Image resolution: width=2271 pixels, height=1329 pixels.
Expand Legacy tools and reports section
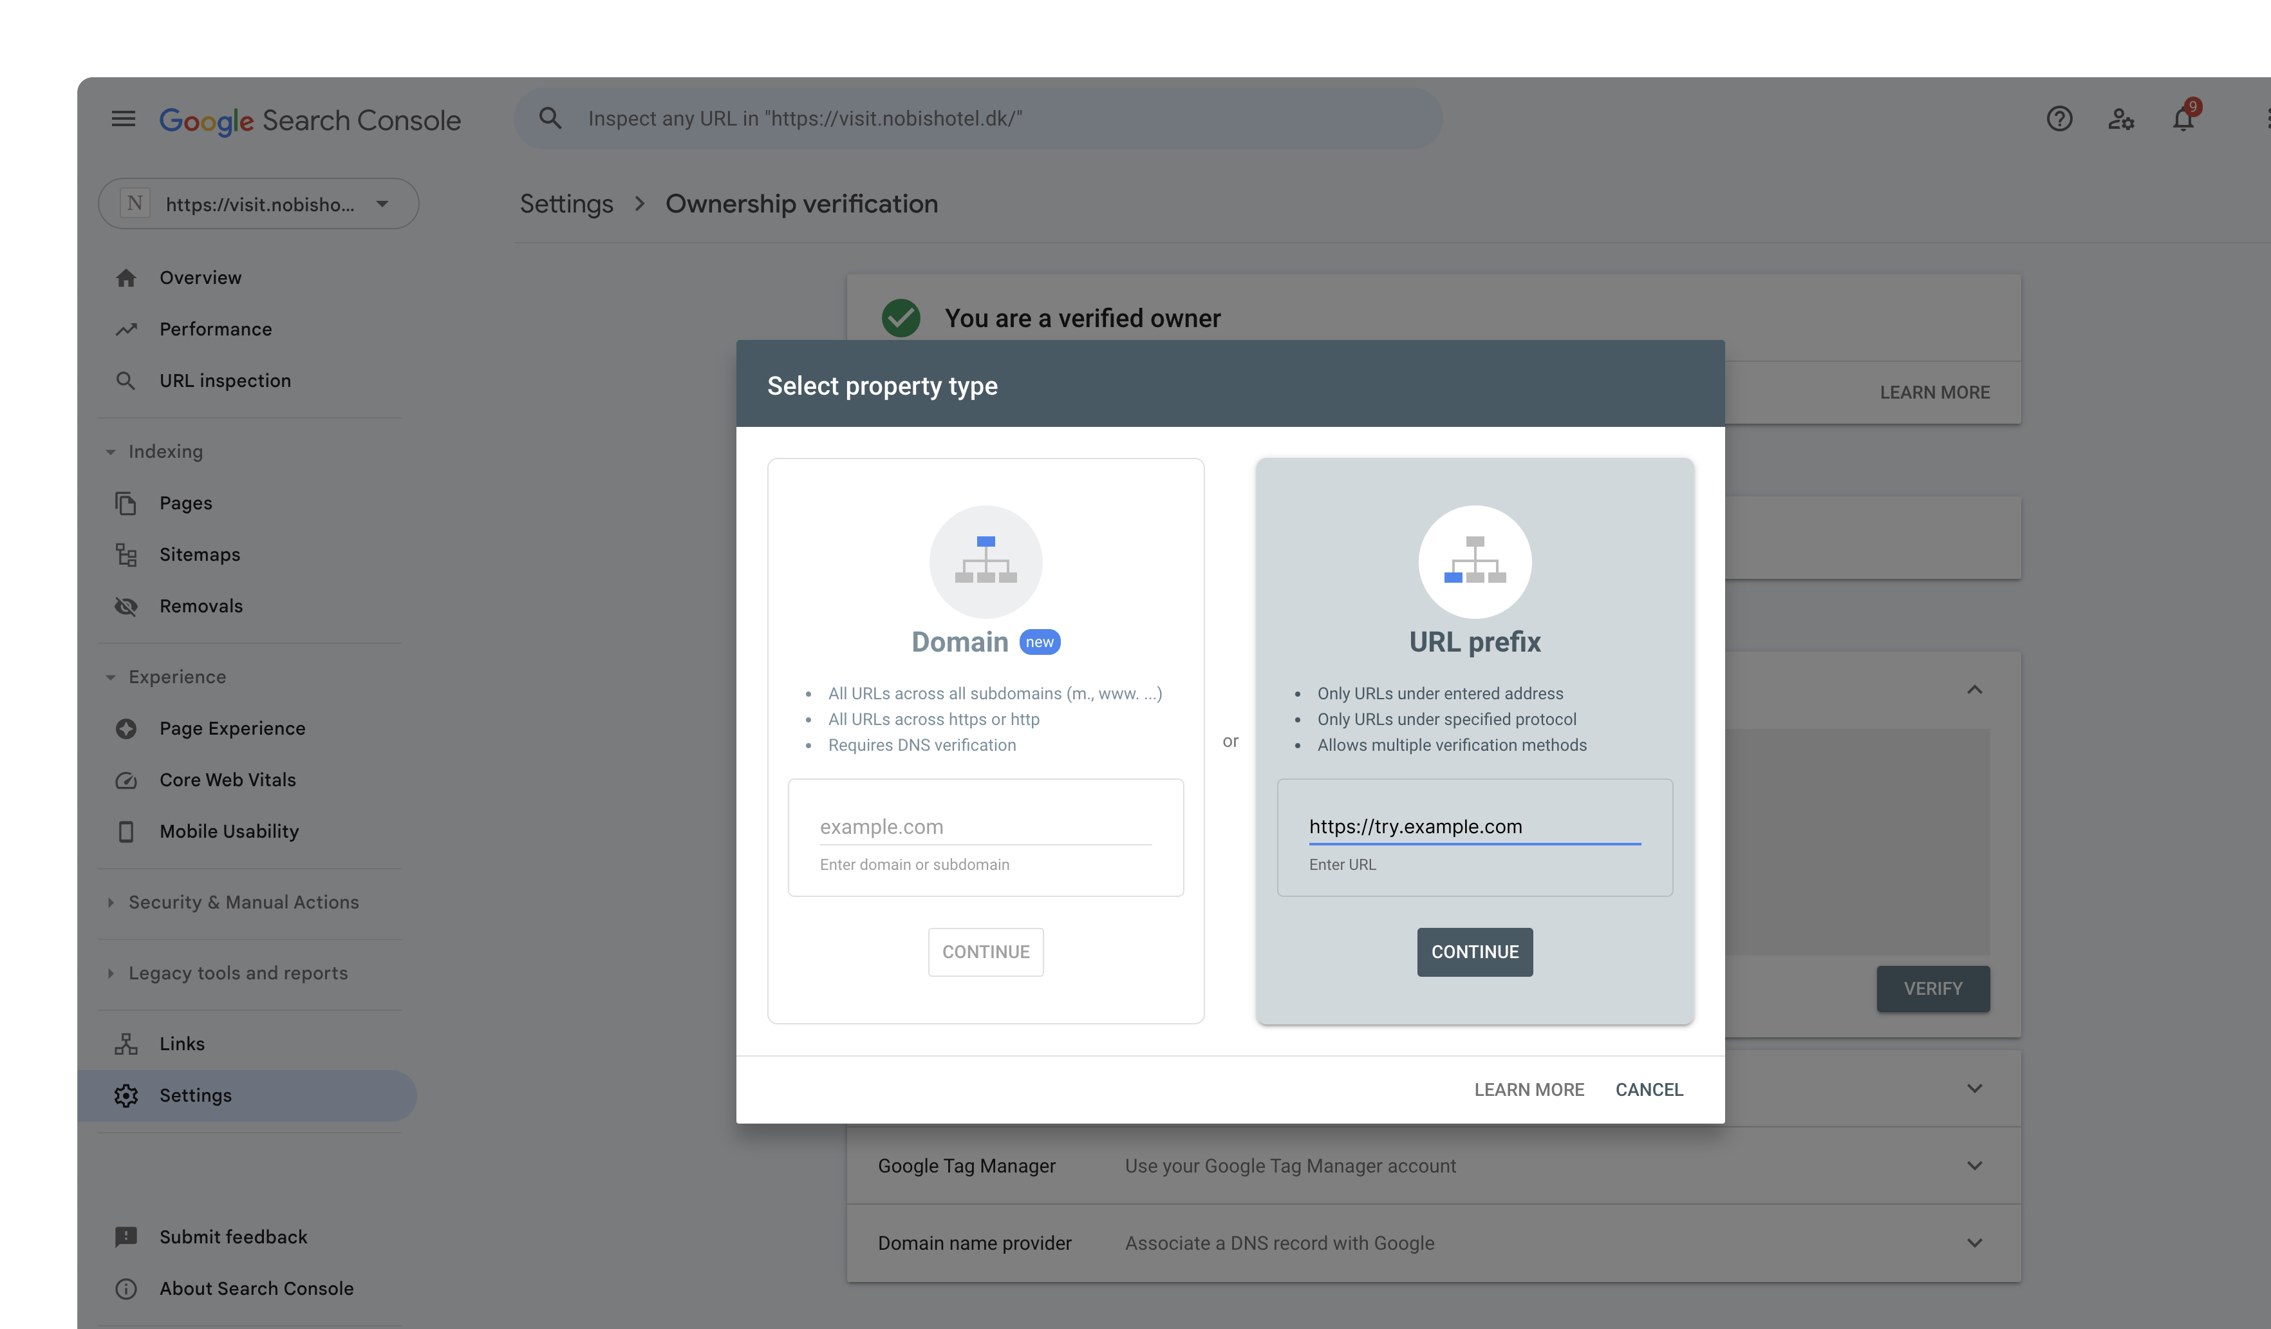[110, 974]
